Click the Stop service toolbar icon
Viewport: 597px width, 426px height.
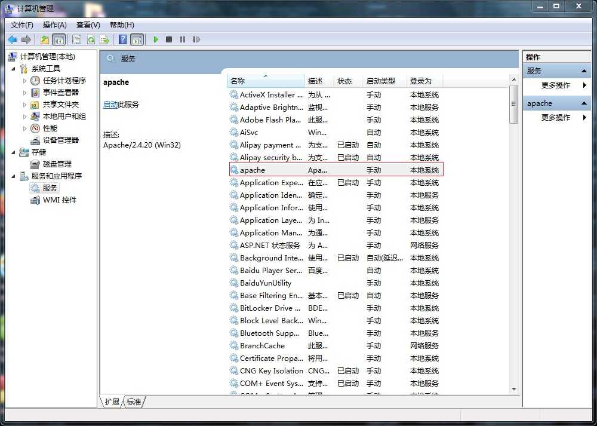[169, 39]
